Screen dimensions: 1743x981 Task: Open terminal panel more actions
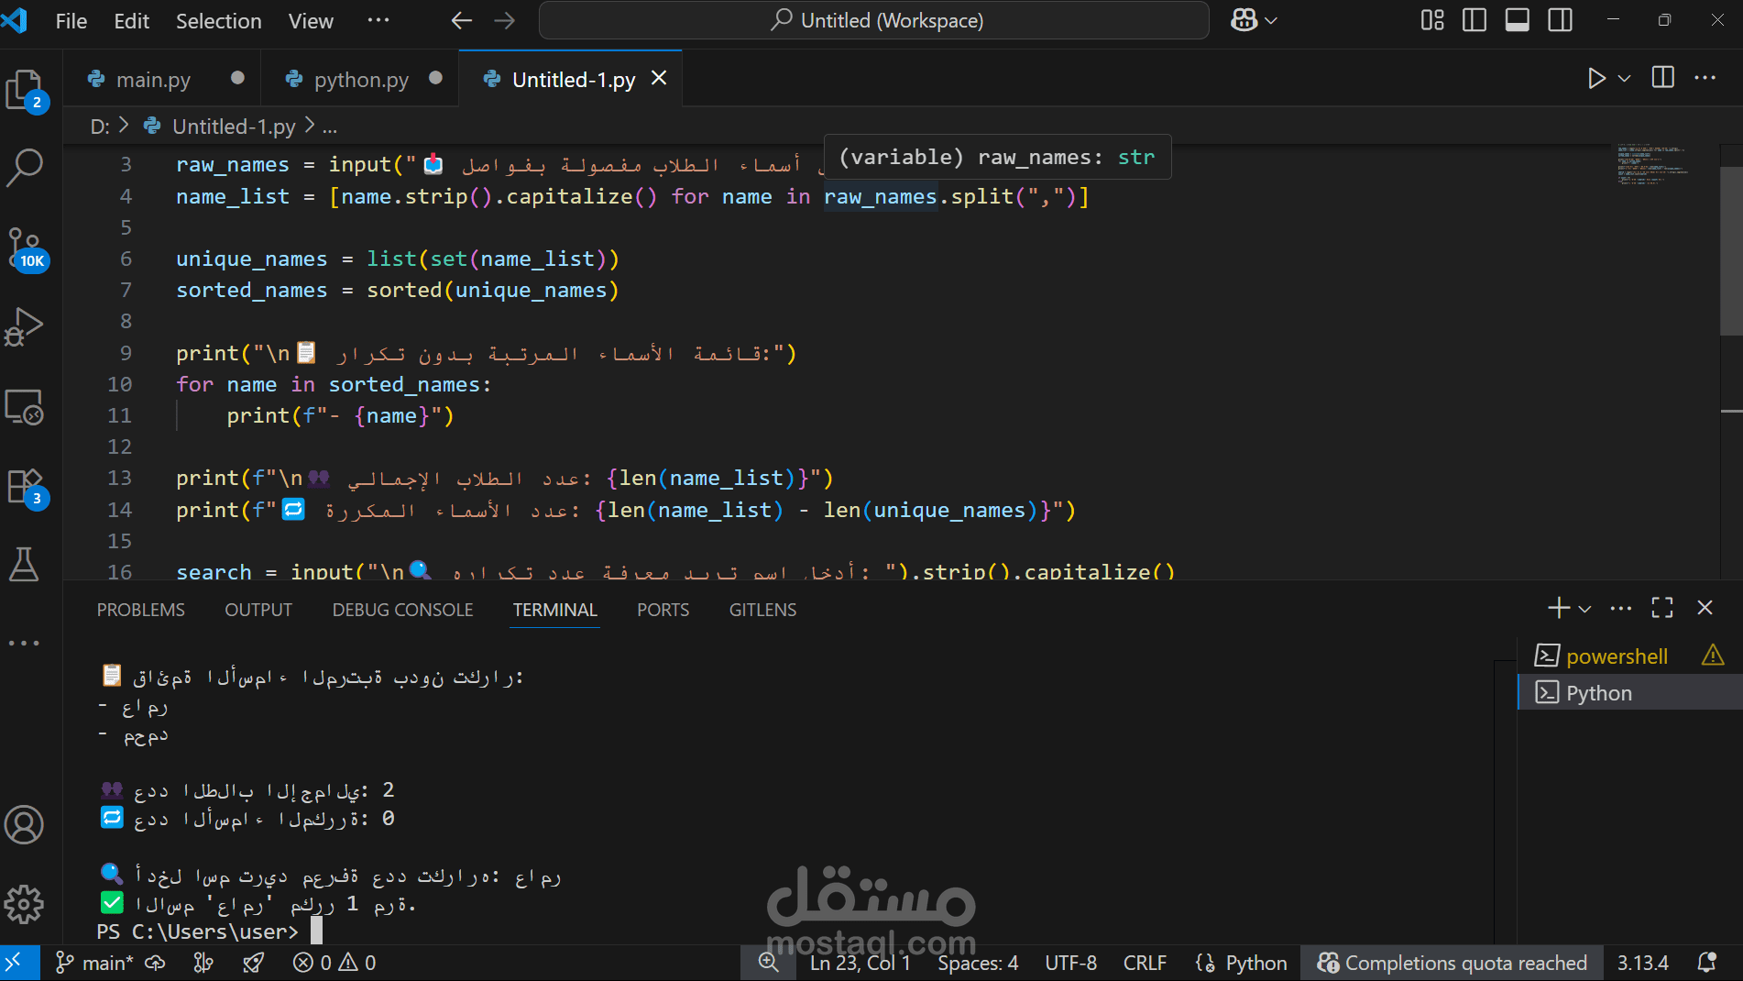click(x=1621, y=608)
